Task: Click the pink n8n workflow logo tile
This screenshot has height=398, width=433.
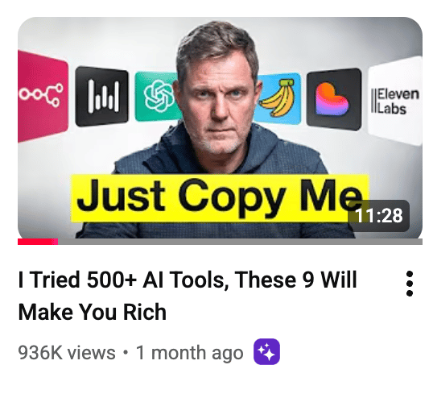Action: point(43,96)
